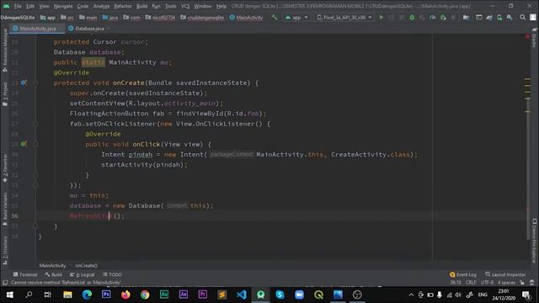Click the Make Project hammer icon
The image size is (539, 303).
click(275, 17)
